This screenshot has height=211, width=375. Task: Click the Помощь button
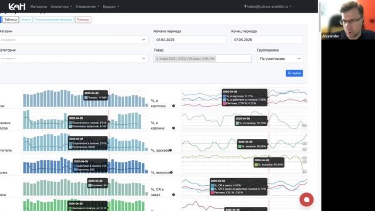pos(83,19)
